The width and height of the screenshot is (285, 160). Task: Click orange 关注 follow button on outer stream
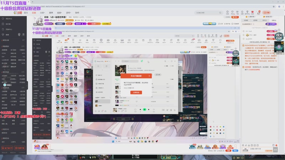[x=235, y=17]
